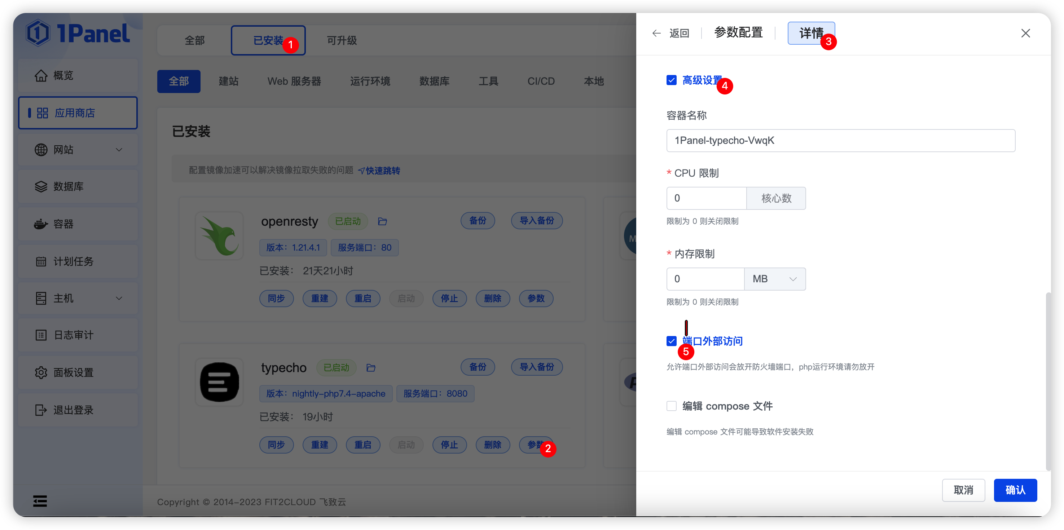This screenshot has height=530, width=1064.
Task: Click 导入备份 for typecho
Action: [537, 367]
